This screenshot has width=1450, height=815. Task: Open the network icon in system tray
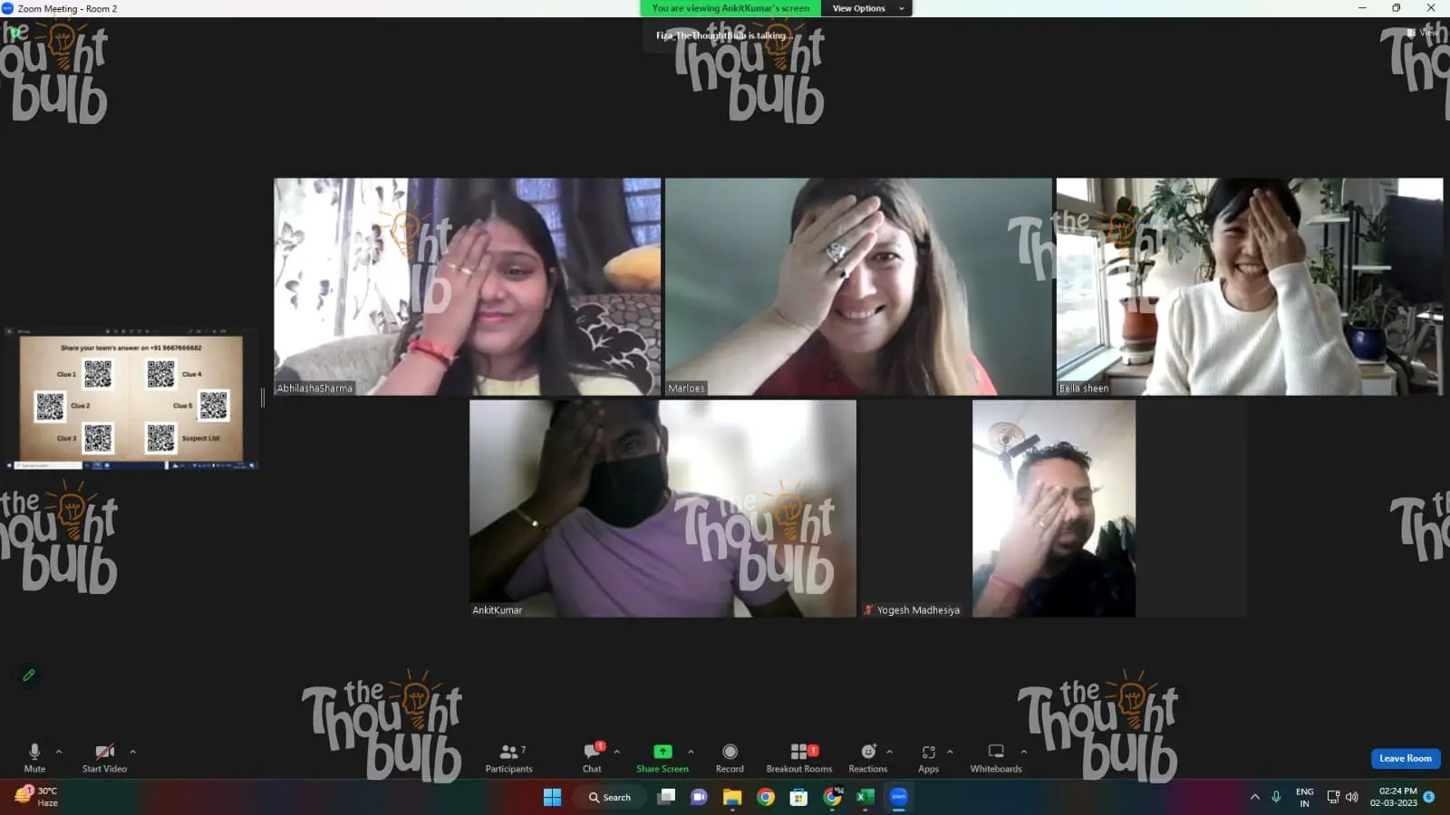[x=1333, y=797]
